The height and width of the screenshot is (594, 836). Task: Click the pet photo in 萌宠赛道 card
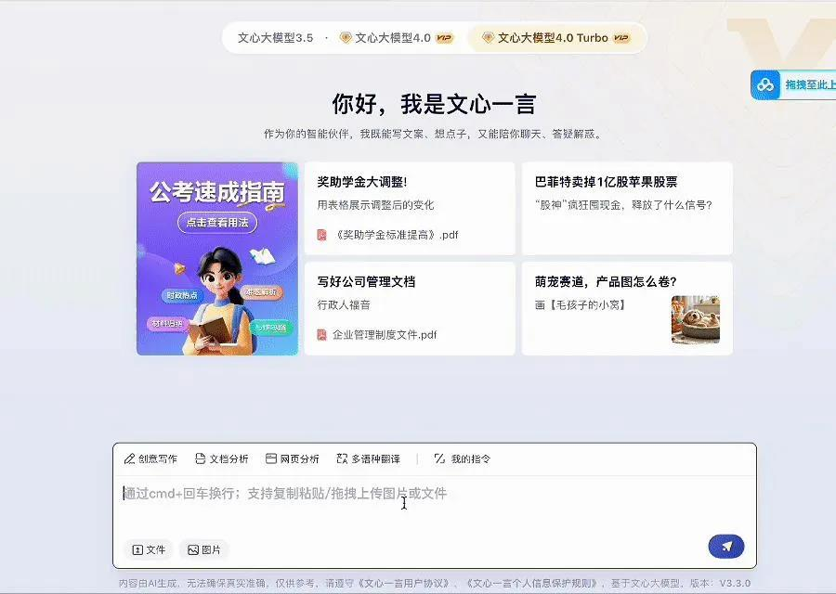(x=696, y=321)
